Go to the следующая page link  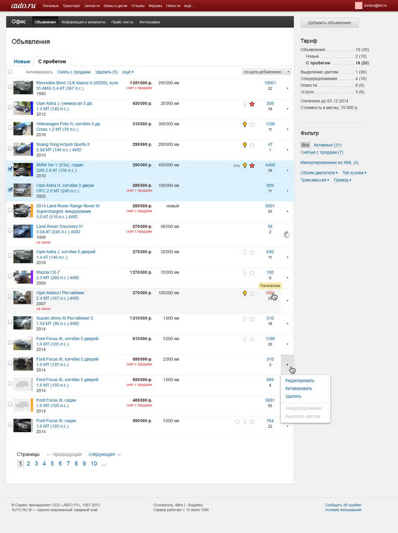[x=104, y=454]
